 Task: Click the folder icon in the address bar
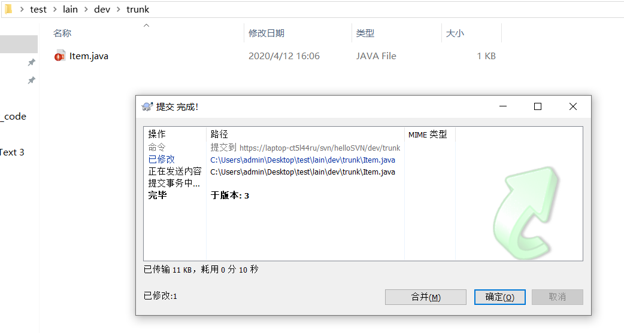pos(8,9)
